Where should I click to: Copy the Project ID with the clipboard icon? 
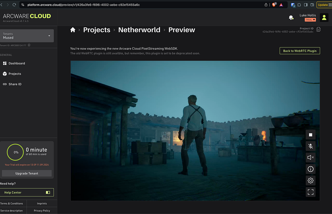pos(318,30)
